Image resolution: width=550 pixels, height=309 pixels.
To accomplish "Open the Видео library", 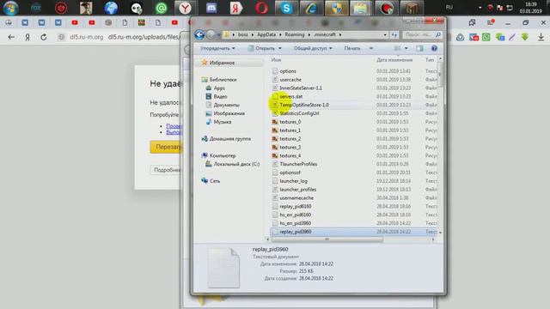I will 220,96.
